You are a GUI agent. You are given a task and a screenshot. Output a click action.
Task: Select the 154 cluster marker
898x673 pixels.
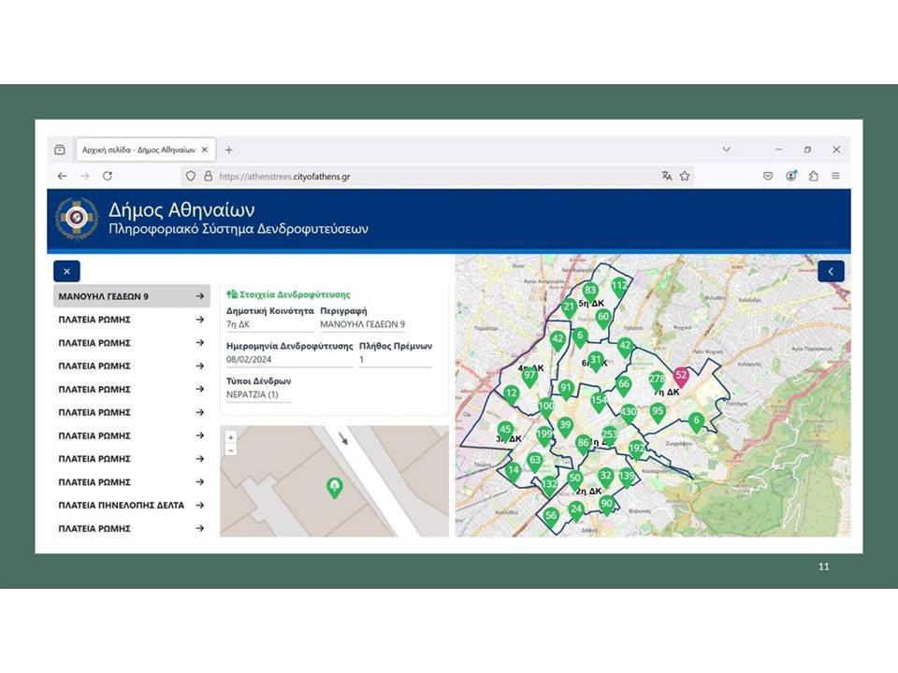click(599, 402)
